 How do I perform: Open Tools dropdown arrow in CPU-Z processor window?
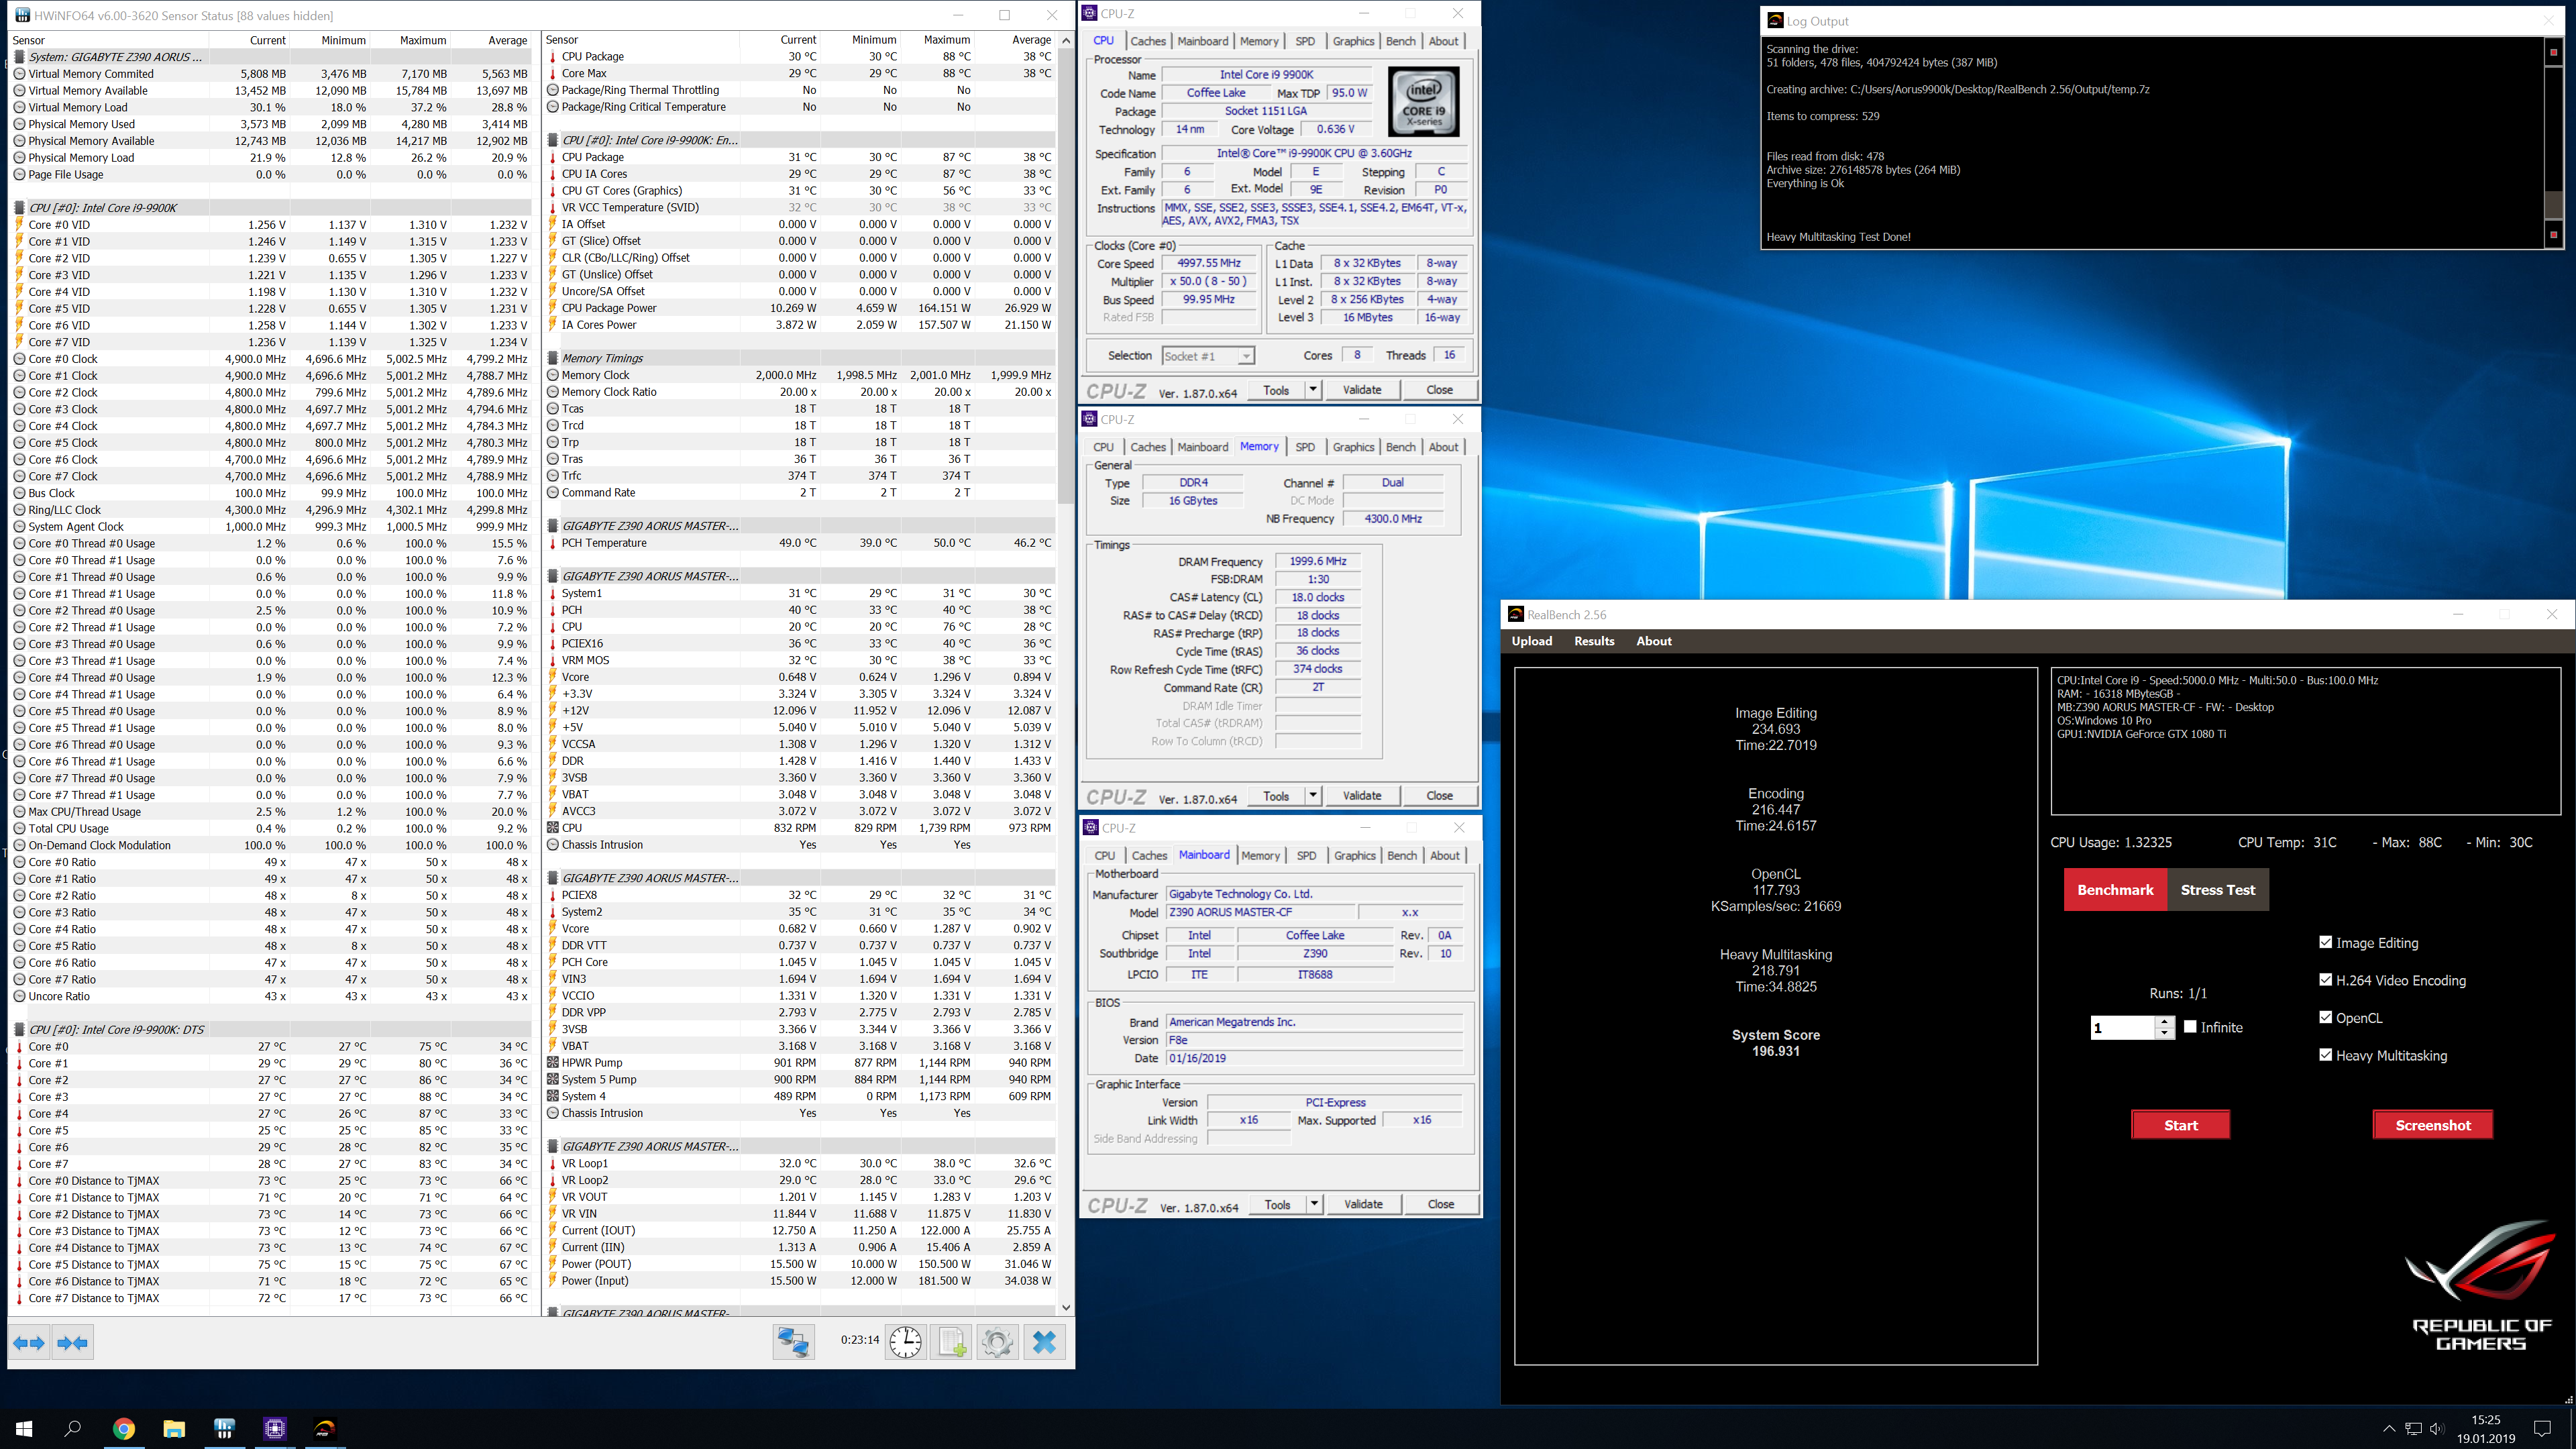pos(1313,389)
